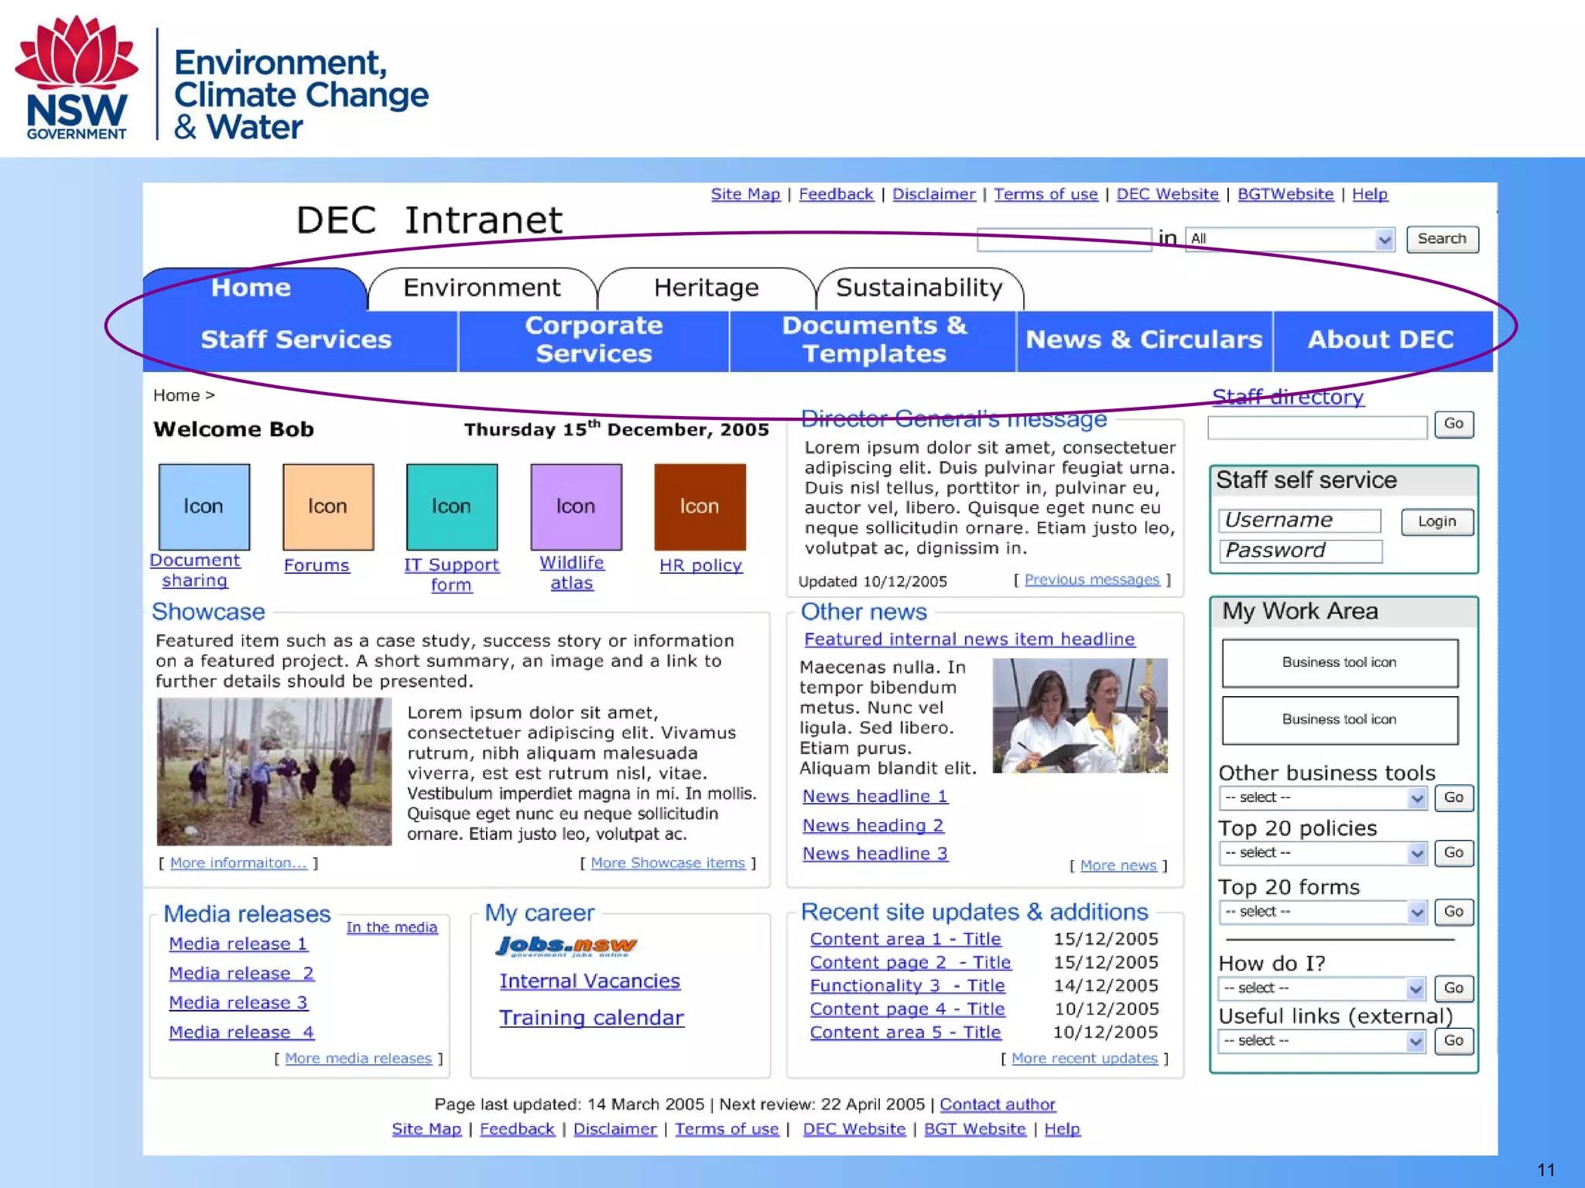Open the Internal Vacancies link
The image size is (1585, 1188).
(590, 981)
